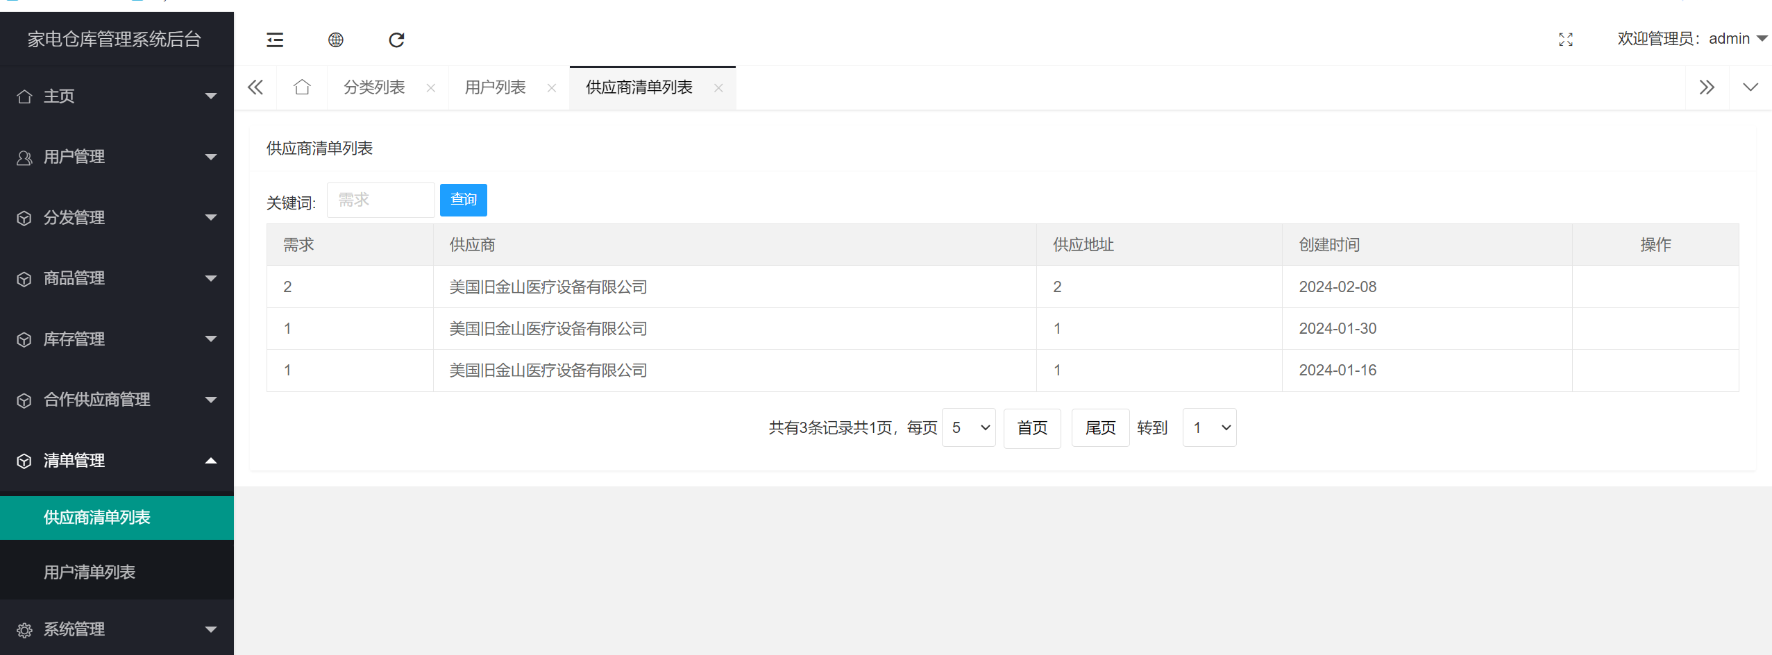The height and width of the screenshot is (655, 1772).
Task: Click the collapse sidebar icon on the toolbar
Action: [275, 40]
